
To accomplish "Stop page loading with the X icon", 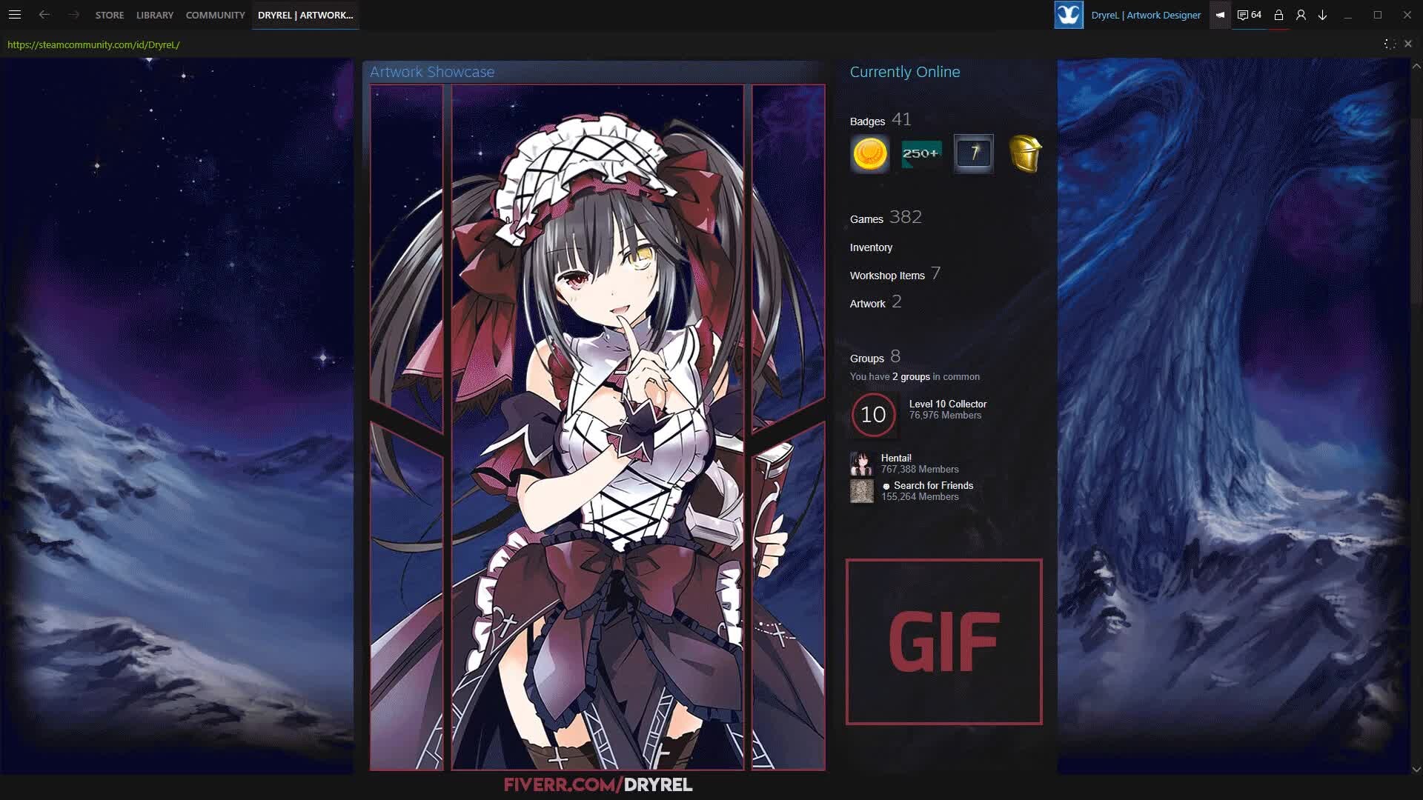I will coord(1408,44).
